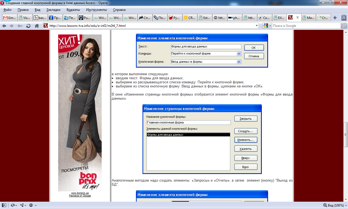Switch to the Ру... tab
Screen dimensions: 348x209
pyautogui.click(x=175, y=18)
